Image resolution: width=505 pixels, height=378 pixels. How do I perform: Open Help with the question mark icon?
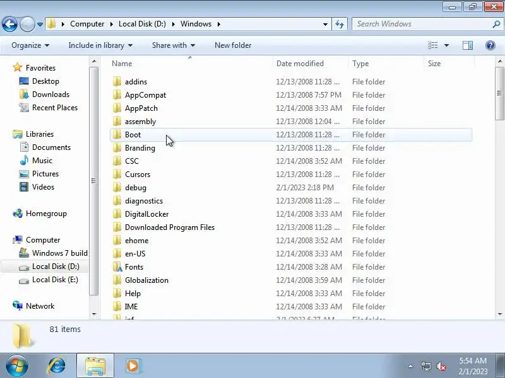coord(490,45)
